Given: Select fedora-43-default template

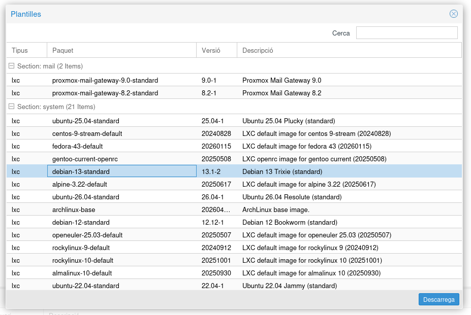Looking at the screenshot, I should [x=78, y=146].
